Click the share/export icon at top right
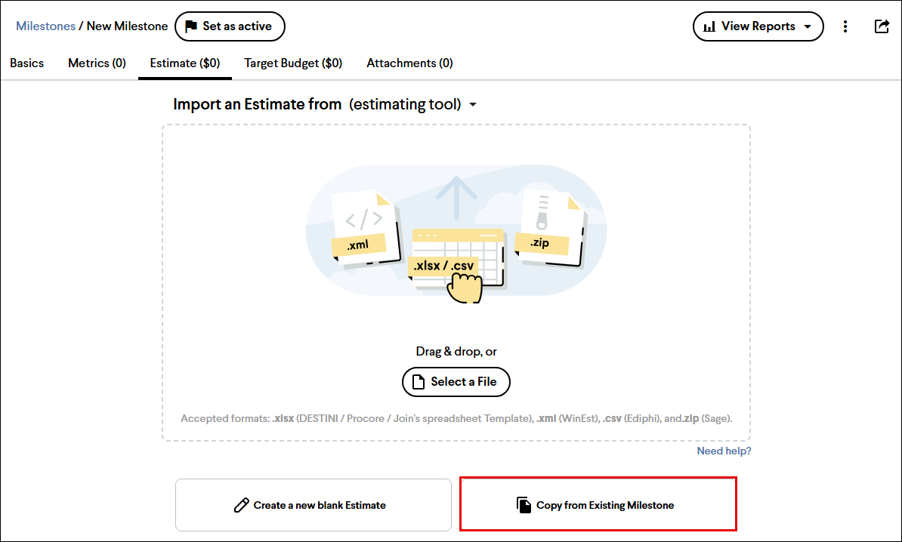 click(882, 26)
